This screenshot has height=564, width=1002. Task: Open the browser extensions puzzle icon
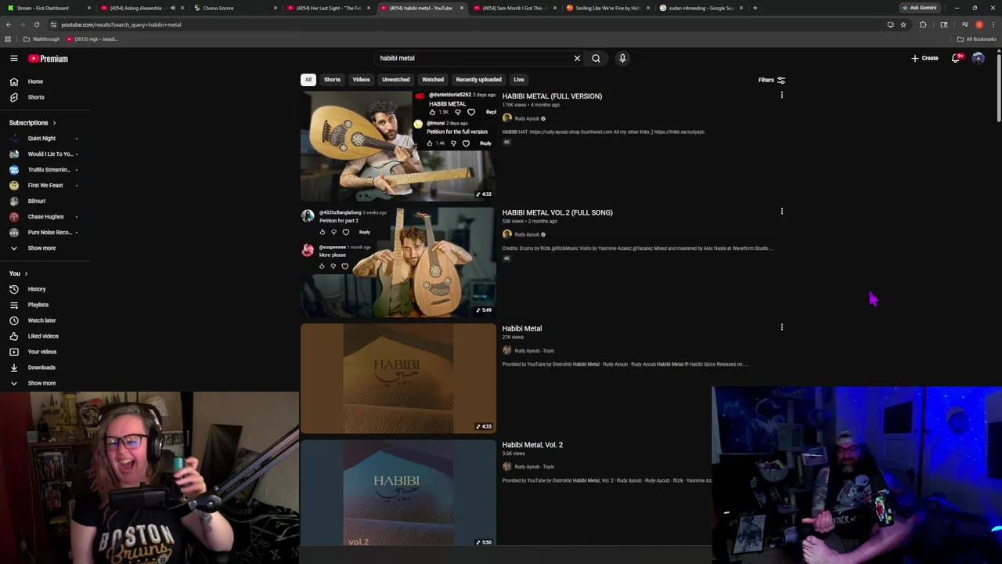point(923,24)
